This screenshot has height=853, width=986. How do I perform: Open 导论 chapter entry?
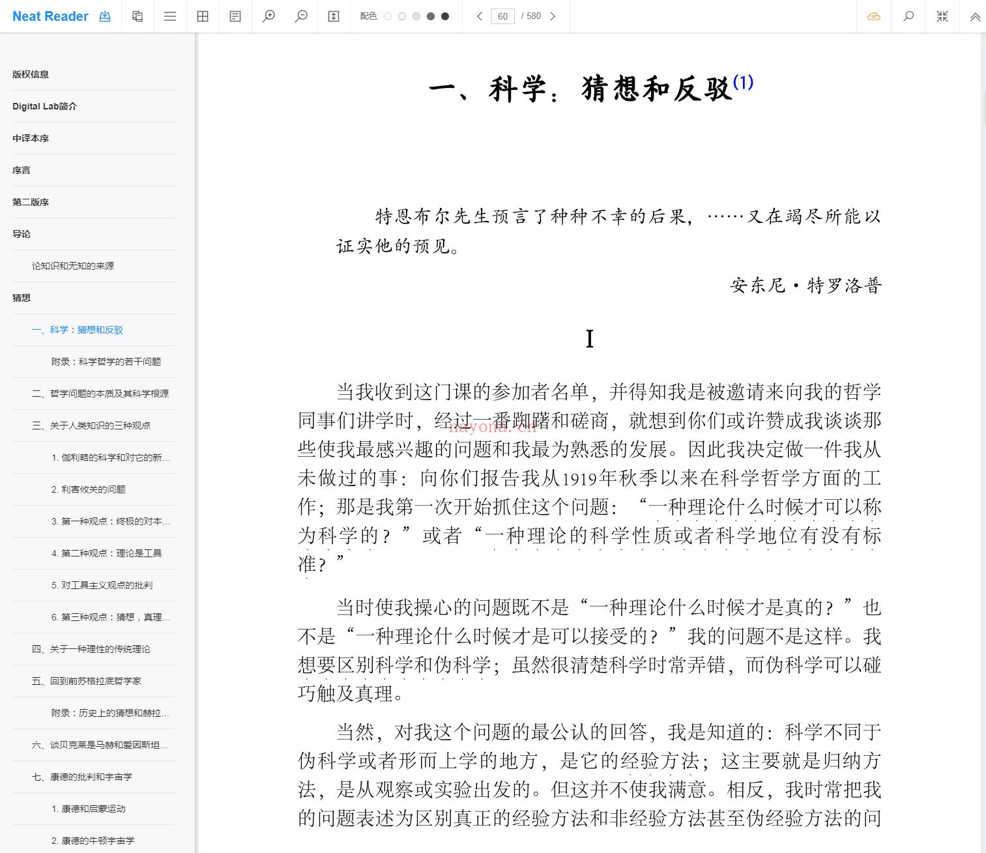point(94,234)
